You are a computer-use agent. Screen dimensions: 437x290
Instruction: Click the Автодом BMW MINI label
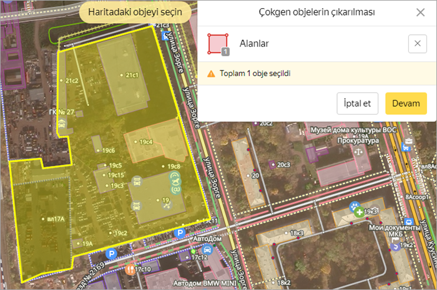205,283
